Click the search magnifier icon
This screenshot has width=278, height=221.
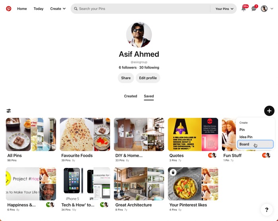(x=76, y=9)
